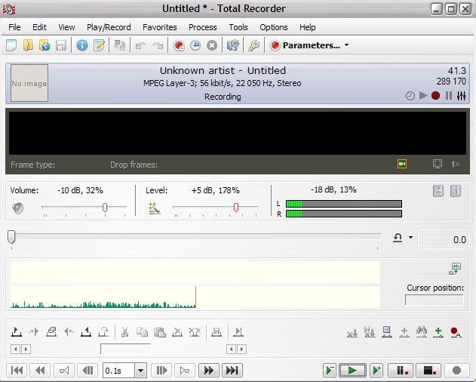Adjust the Volume slider handle
476x382 pixels.
pyautogui.click(x=105, y=208)
